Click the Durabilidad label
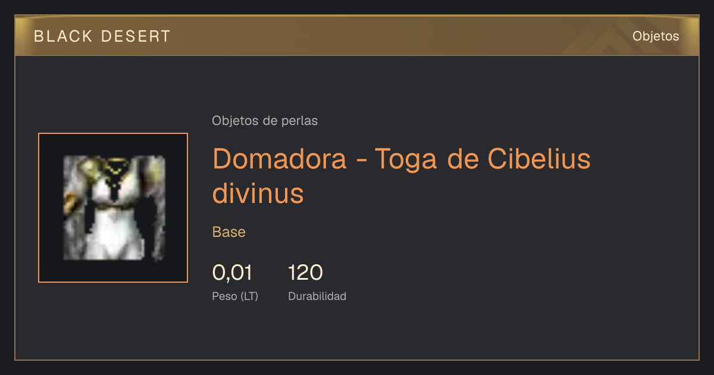The width and height of the screenshot is (714, 375). tap(317, 296)
